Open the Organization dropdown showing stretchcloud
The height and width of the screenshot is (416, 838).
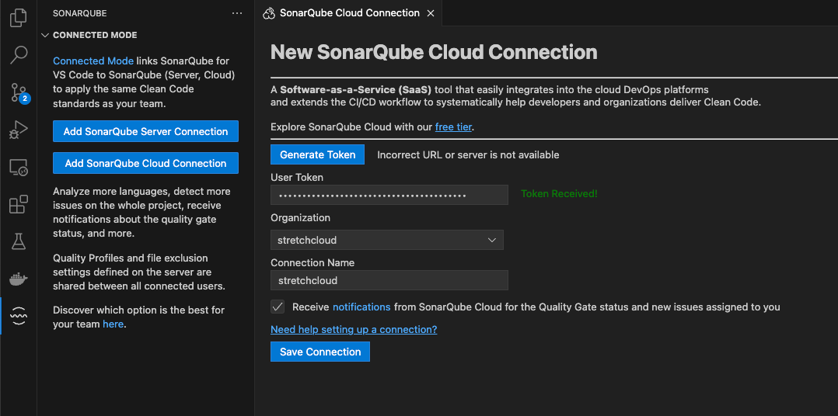pyautogui.click(x=386, y=240)
